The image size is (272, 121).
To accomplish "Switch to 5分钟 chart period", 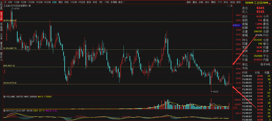I will pyautogui.click(x=23, y=2).
